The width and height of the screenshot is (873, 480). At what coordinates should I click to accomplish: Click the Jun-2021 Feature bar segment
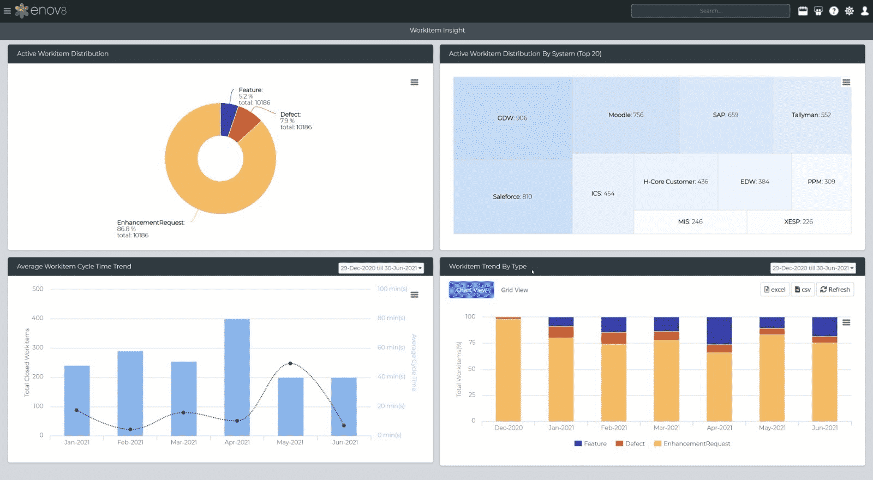coord(824,327)
